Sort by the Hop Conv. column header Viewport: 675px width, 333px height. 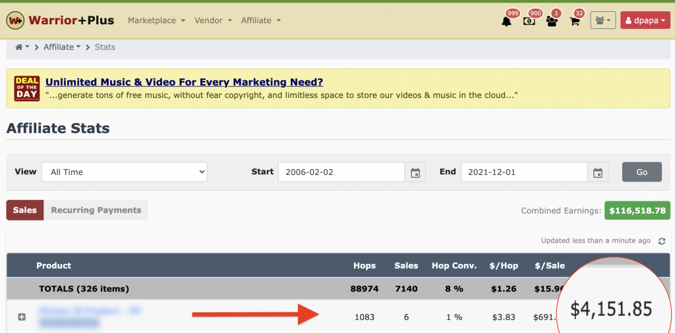pos(454,265)
